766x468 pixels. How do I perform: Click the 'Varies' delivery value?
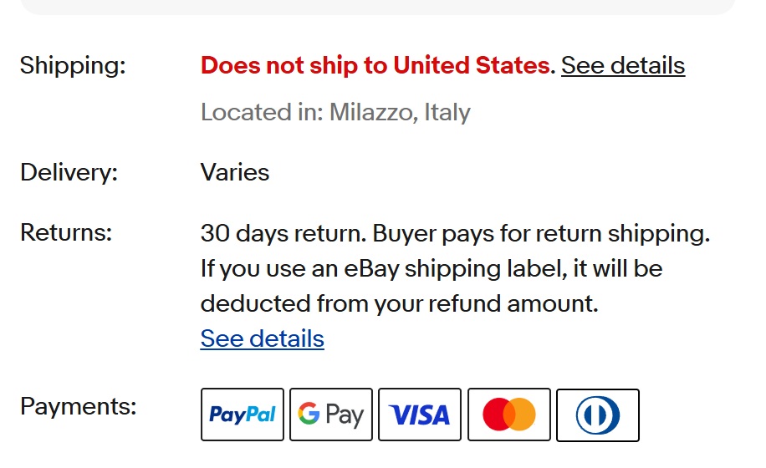point(235,173)
